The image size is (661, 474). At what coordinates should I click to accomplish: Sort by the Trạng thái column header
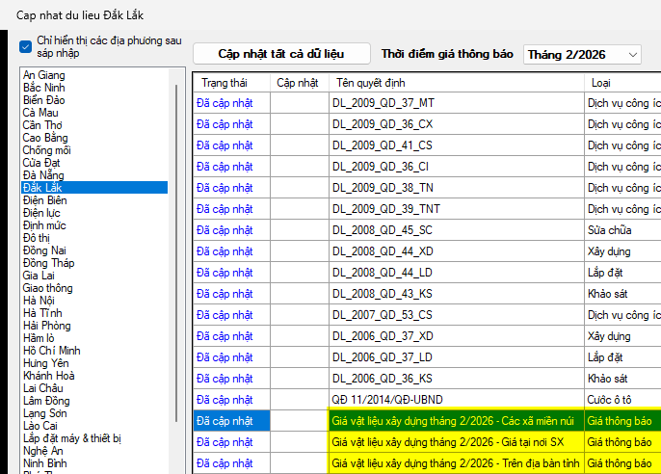click(x=224, y=84)
